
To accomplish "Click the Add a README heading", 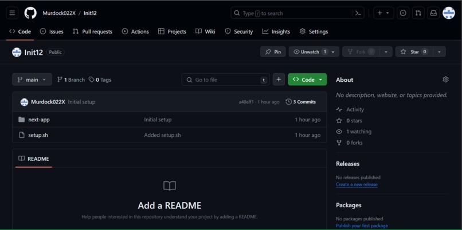I will pos(170,205).
